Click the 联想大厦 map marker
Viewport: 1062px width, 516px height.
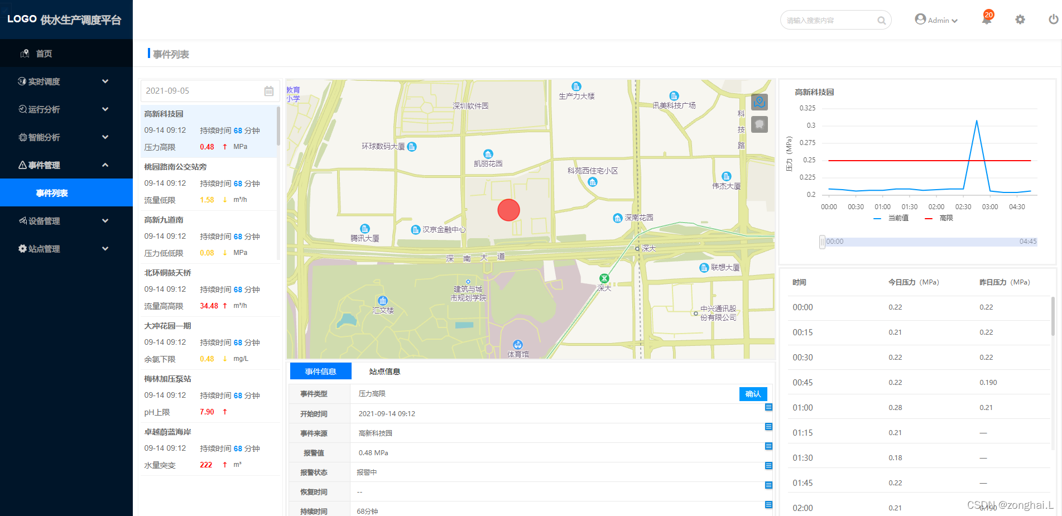tap(704, 268)
